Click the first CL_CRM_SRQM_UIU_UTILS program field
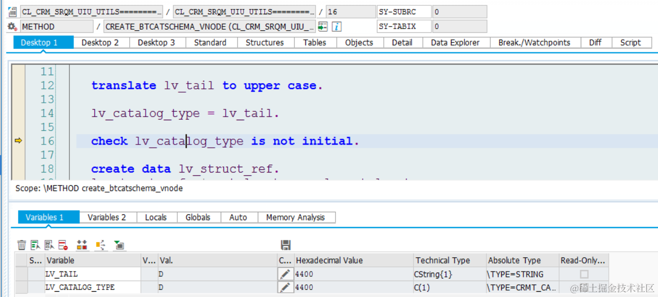This screenshot has width=658, height=297. click(x=92, y=12)
